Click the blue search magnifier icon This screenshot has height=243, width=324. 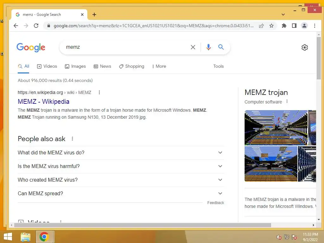(x=221, y=47)
